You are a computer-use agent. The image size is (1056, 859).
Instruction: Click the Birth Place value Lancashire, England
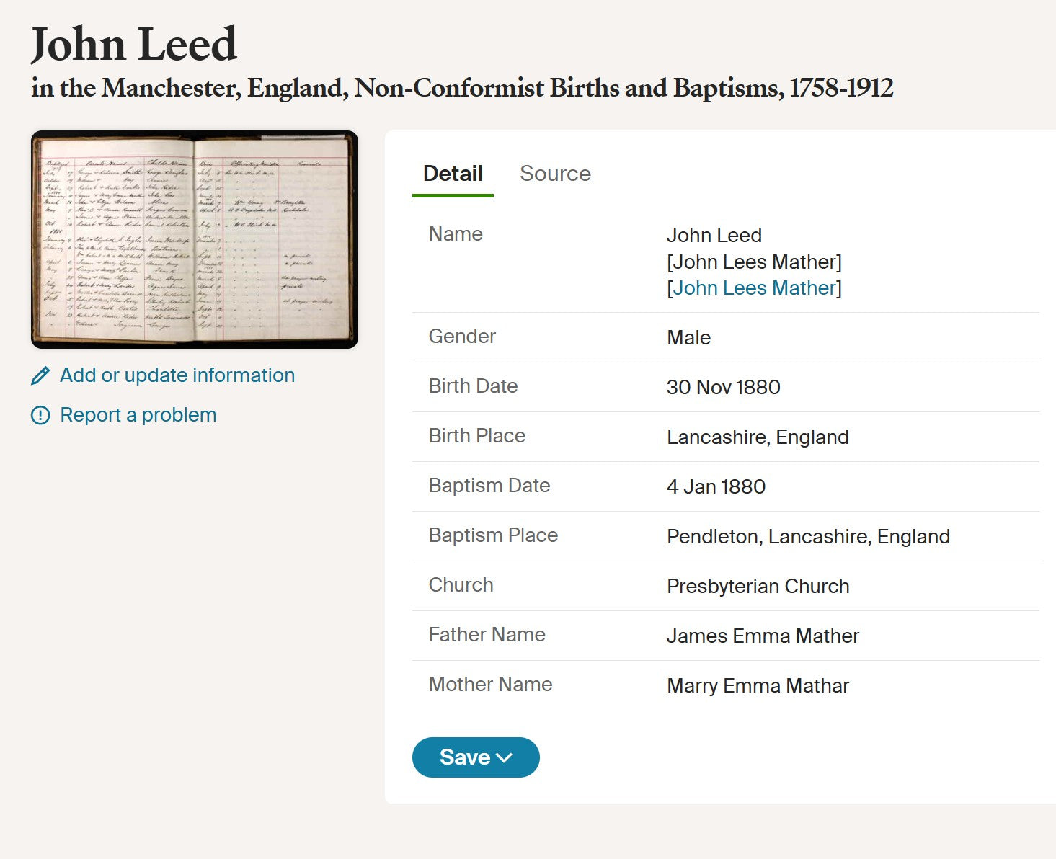pyautogui.click(x=758, y=437)
